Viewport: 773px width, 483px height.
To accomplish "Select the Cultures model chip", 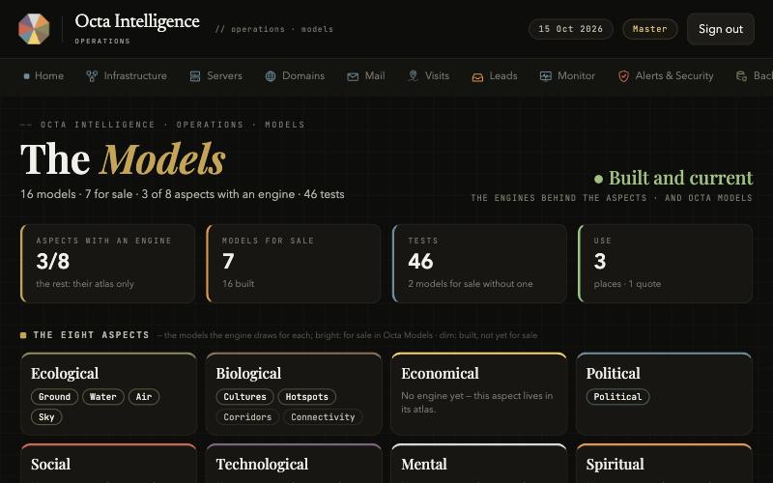I will tap(244, 397).
